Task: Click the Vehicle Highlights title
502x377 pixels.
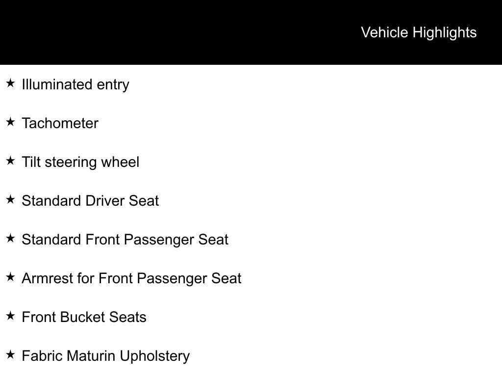Action: click(x=419, y=32)
